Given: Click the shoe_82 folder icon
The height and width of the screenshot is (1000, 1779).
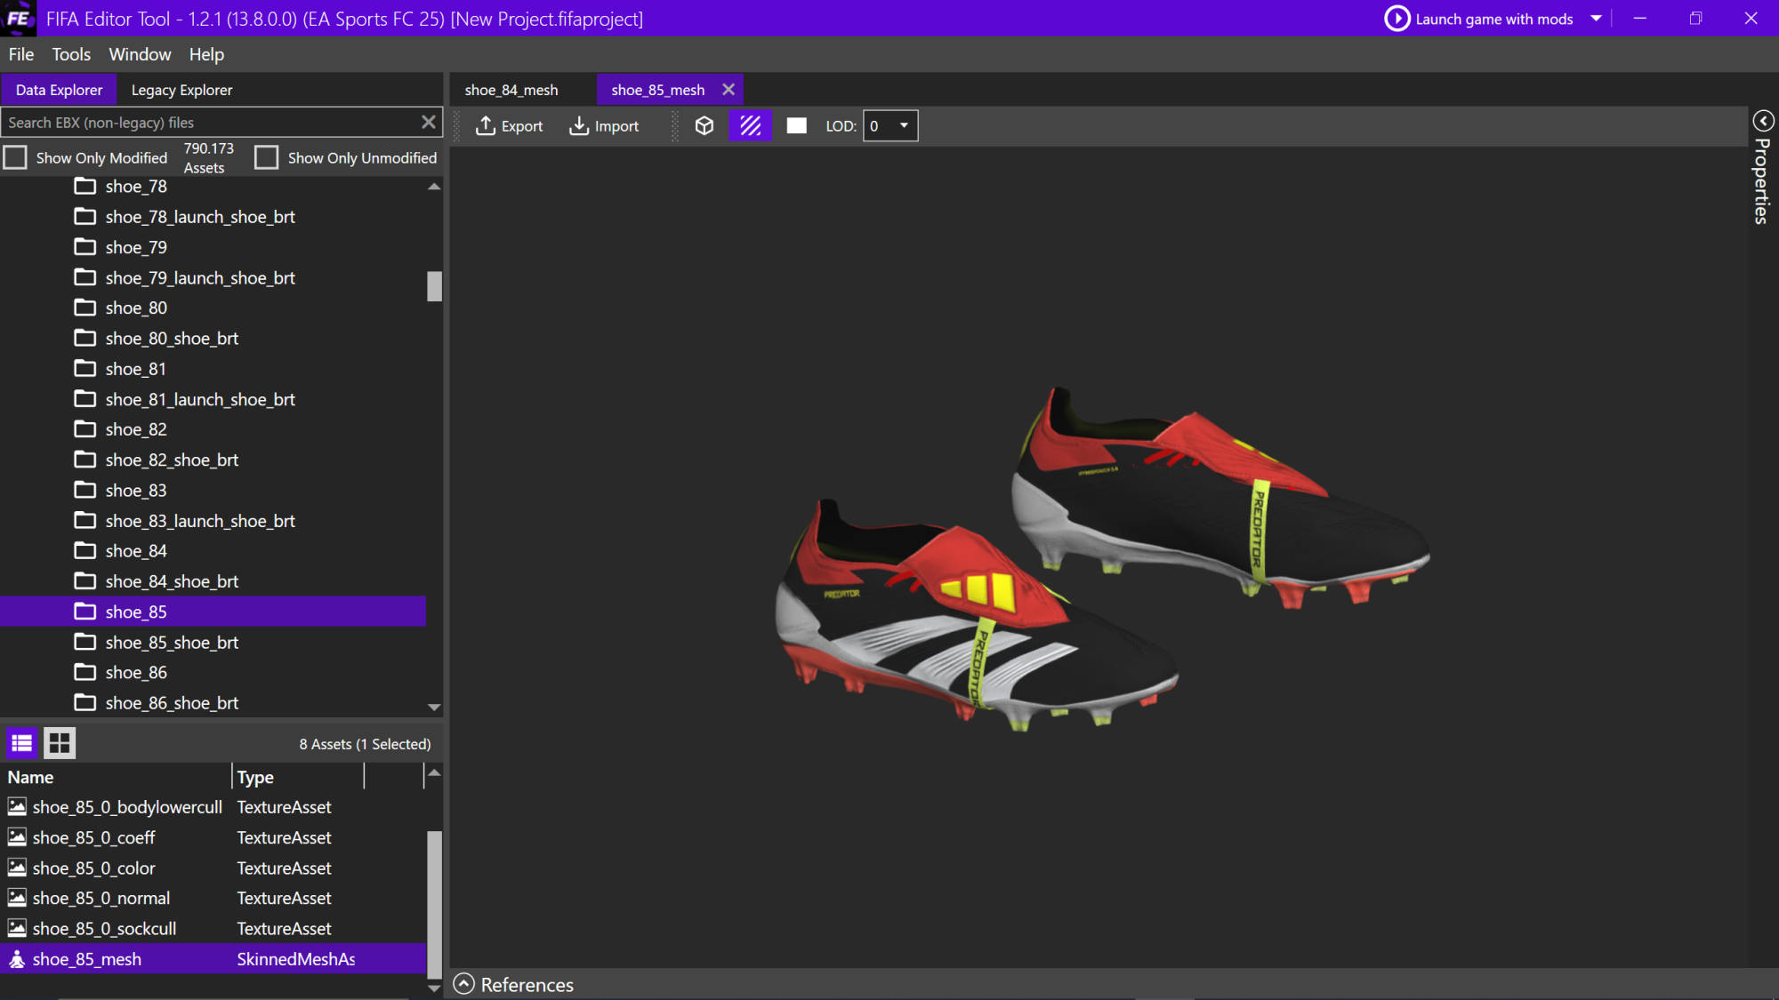Looking at the screenshot, I should (x=85, y=429).
